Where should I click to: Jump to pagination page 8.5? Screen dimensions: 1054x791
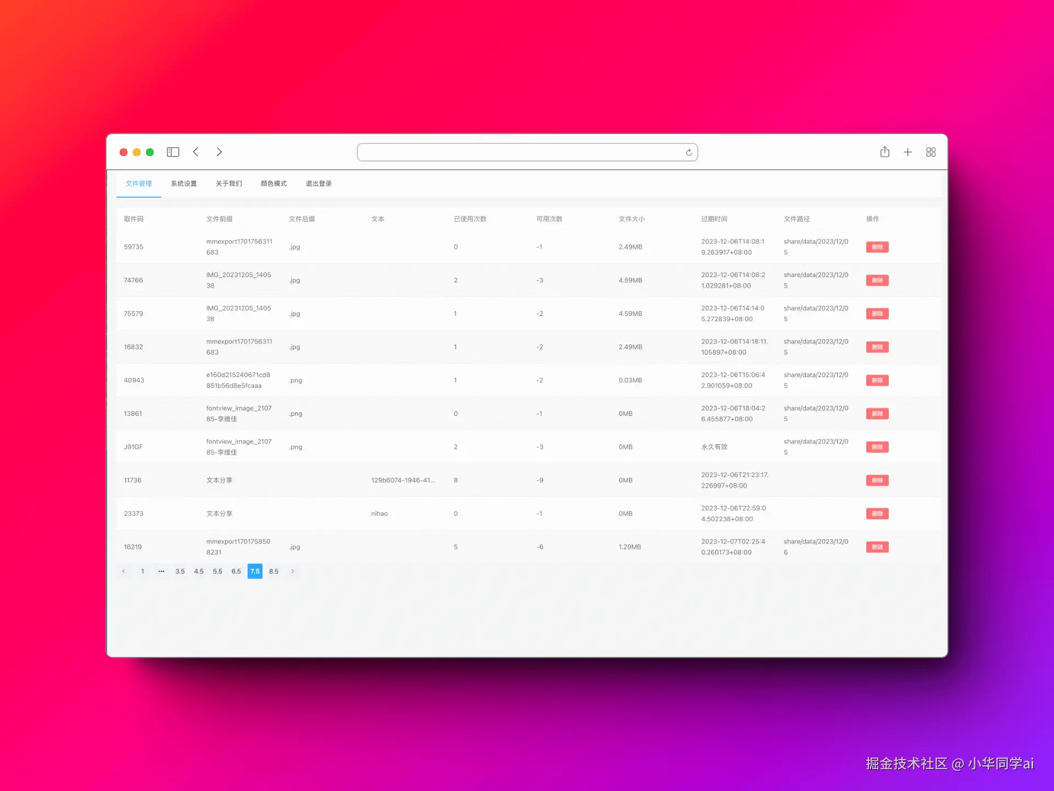pyautogui.click(x=273, y=571)
